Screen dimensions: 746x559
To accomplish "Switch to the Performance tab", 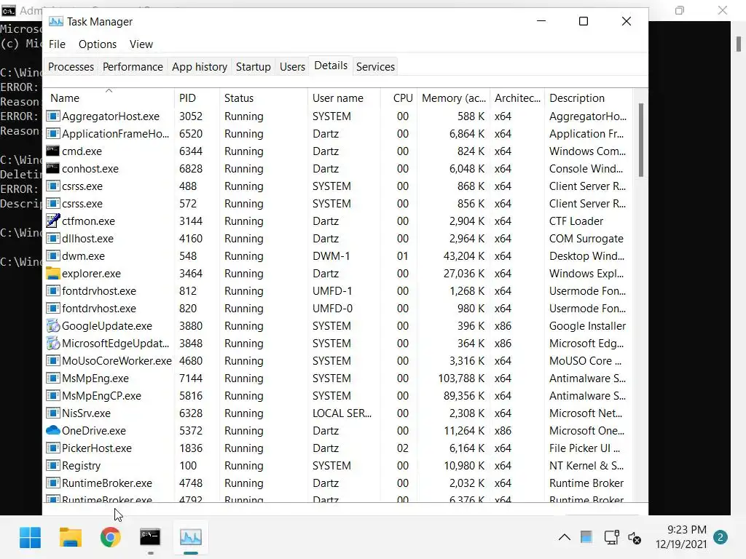I will coord(133,67).
